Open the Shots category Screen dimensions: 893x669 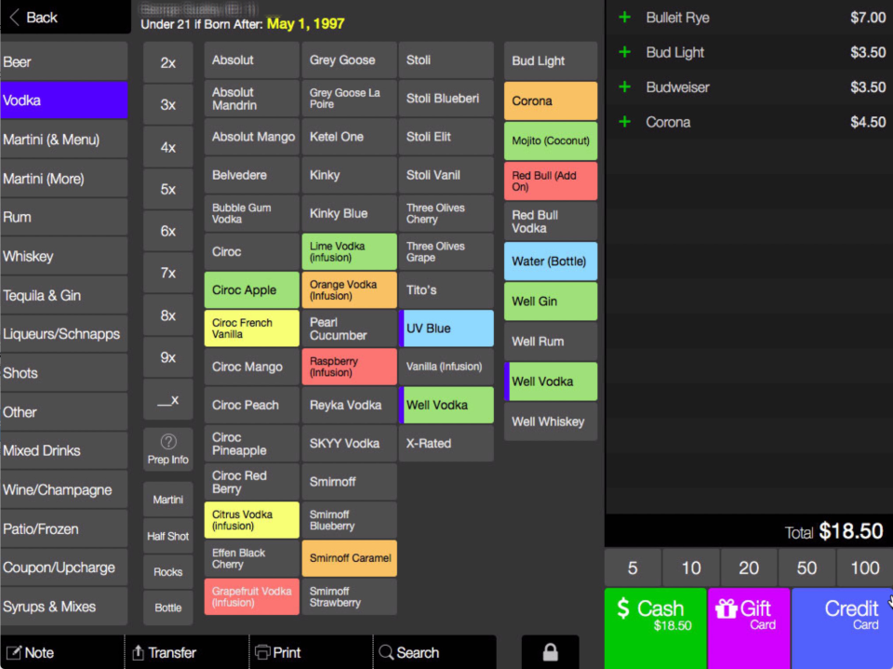point(64,372)
